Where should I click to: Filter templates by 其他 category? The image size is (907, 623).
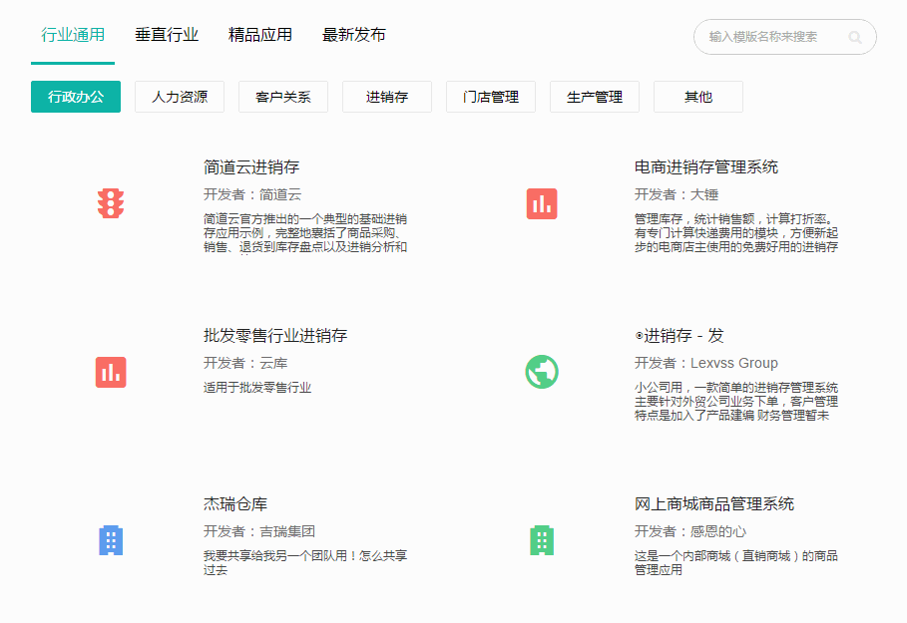click(698, 97)
